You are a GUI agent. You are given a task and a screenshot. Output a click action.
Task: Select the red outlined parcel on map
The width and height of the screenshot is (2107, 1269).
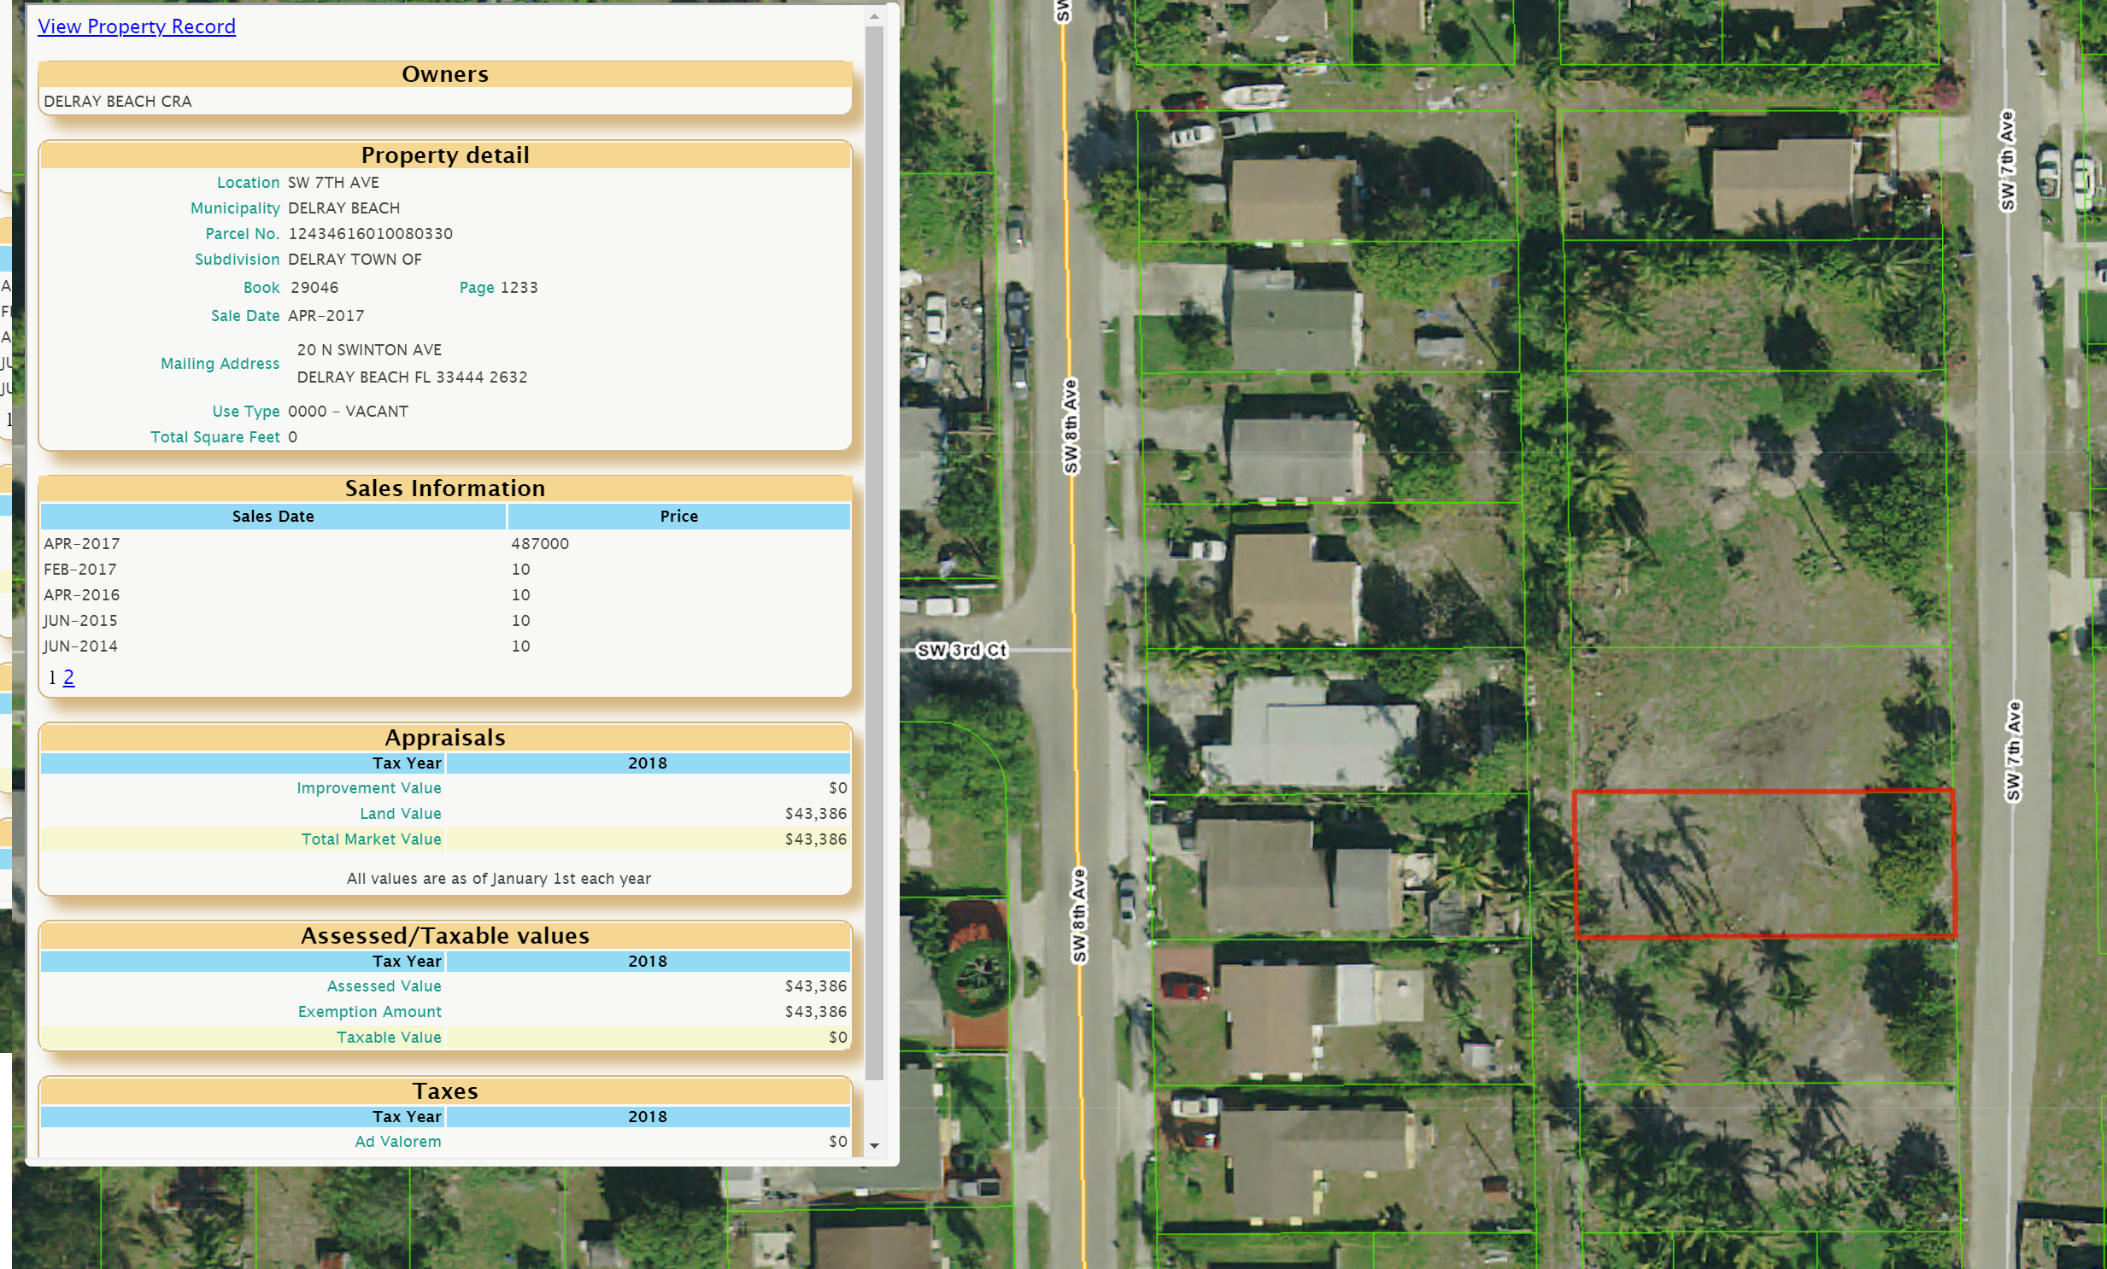click(1764, 863)
